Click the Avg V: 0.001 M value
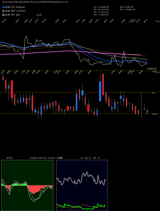The image size is (160, 211). pyautogui.click(x=126, y=7)
